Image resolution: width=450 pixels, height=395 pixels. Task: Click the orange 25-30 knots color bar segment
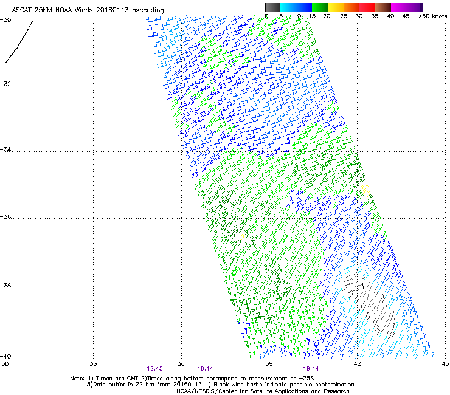351,7
